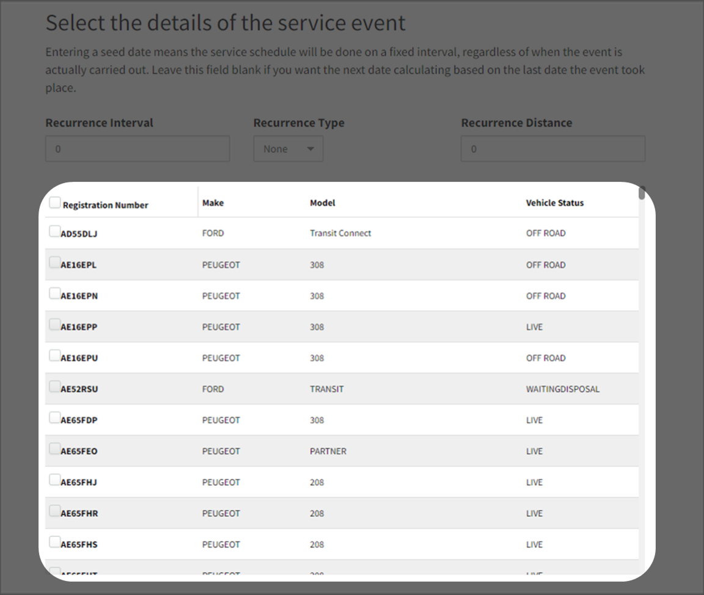The width and height of the screenshot is (704, 595).
Task: Select the AE52RSU checkbox
Action: click(x=54, y=387)
